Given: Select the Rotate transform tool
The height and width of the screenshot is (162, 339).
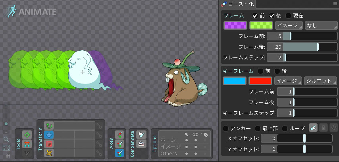Looking at the screenshot, I should pyautogui.click(x=49, y=126).
